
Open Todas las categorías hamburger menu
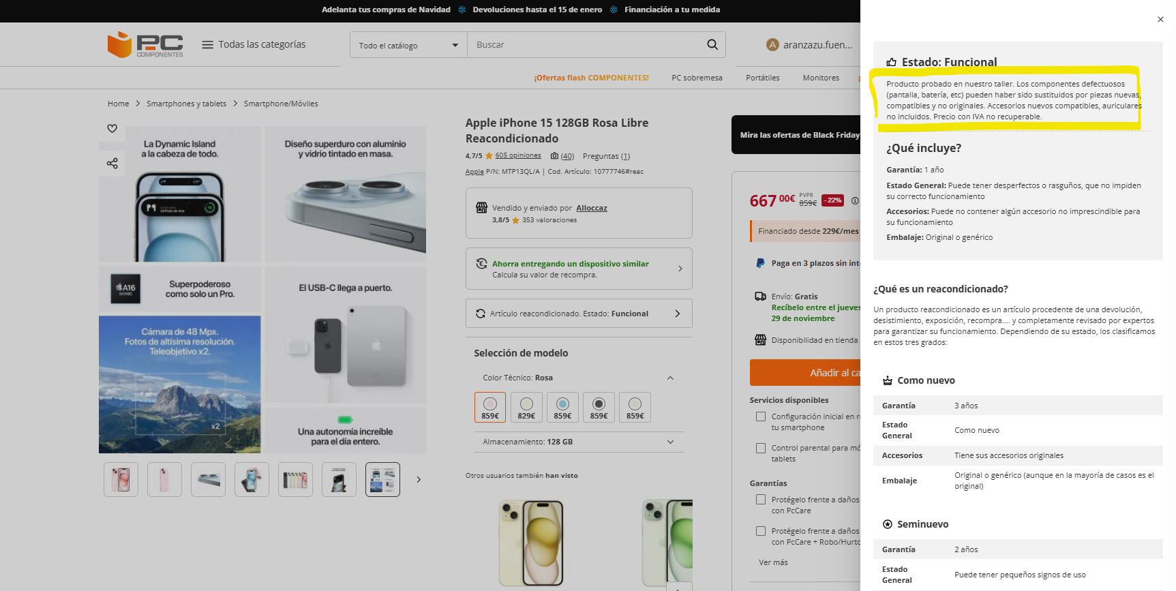pyautogui.click(x=207, y=45)
